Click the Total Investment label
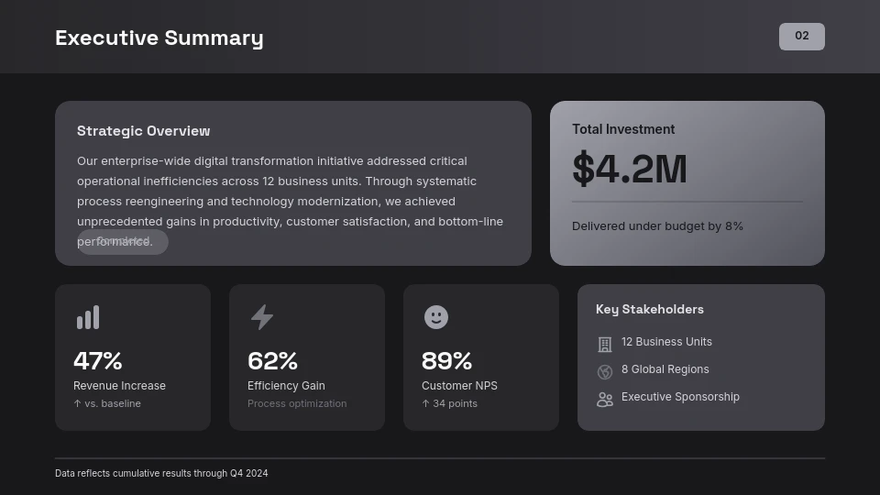This screenshot has height=495, width=880. click(623, 129)
